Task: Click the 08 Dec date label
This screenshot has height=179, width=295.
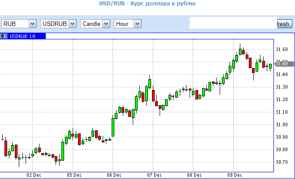Action: pyautogui.click(x=194, y=175)
